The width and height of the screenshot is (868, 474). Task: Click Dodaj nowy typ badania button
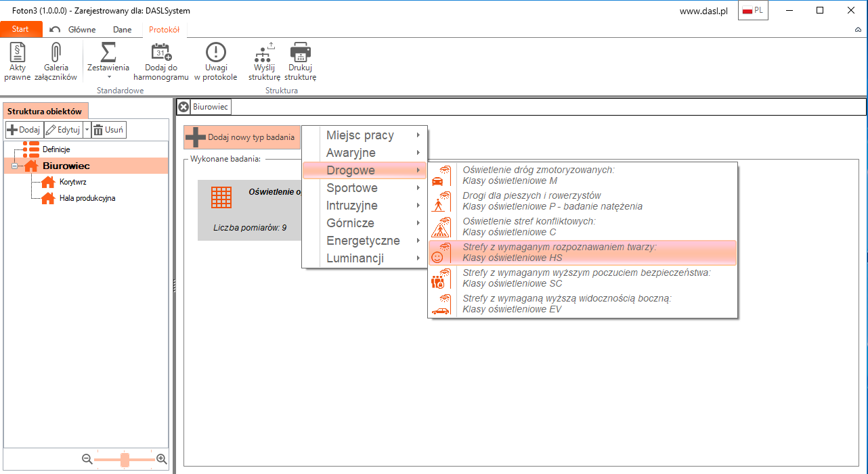click(x=242, y=137)
